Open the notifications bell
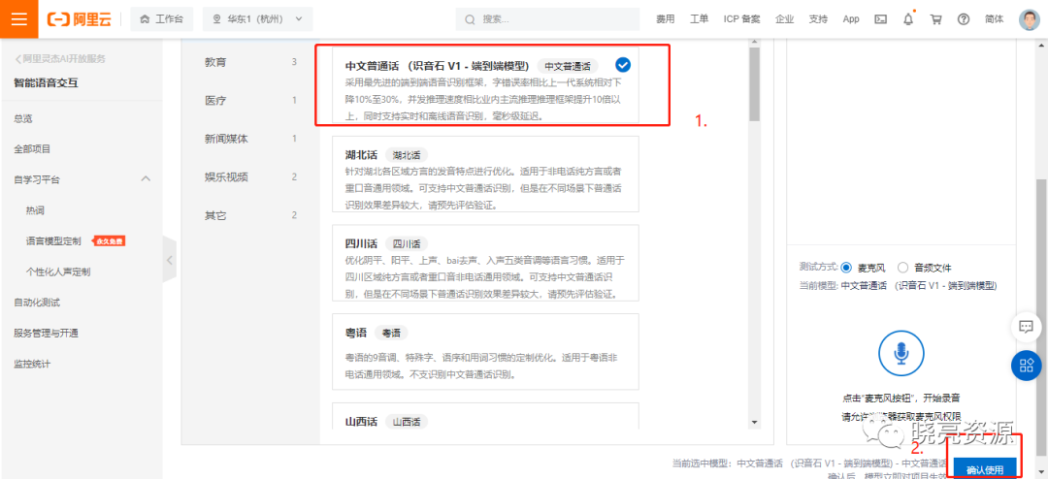The image size is (1048, 479). 908,19
